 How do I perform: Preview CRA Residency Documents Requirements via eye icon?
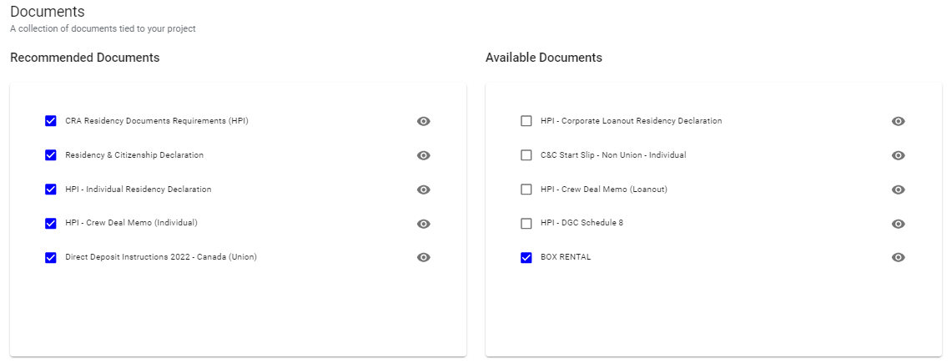pyautogui.click(x=424, y=121)
